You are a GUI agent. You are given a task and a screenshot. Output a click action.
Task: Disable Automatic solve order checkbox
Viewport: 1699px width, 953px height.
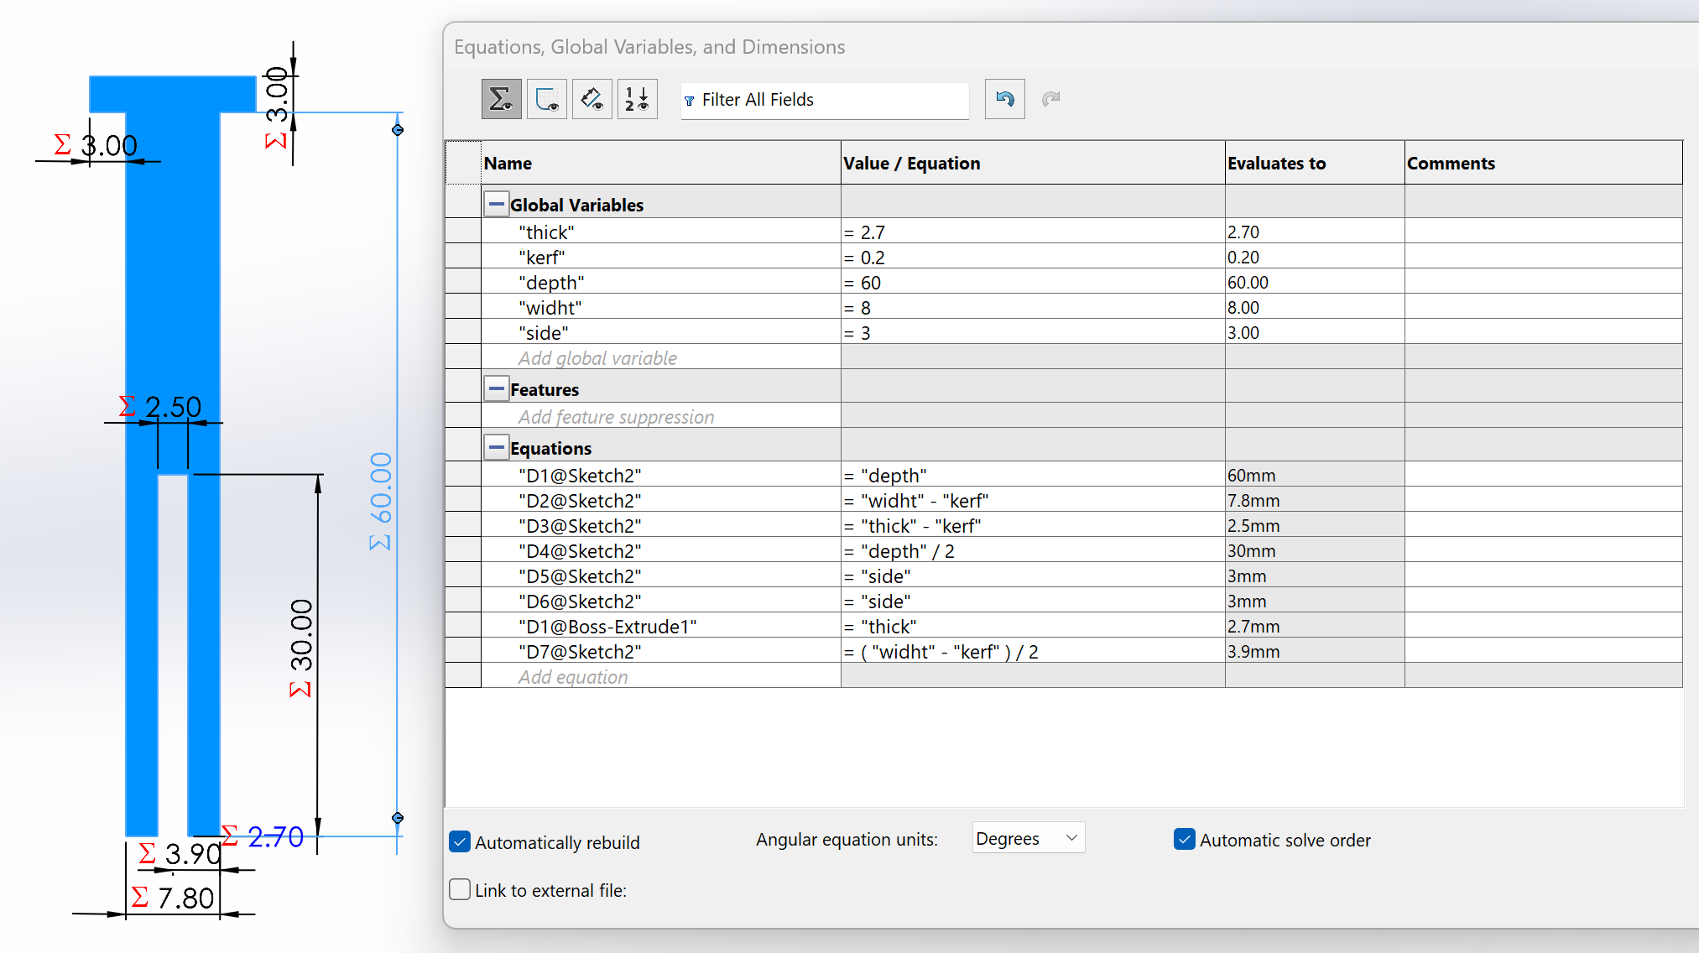pos(1184,839)
